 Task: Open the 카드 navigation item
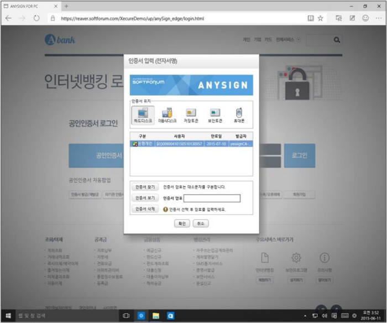[x=268, y=40]
